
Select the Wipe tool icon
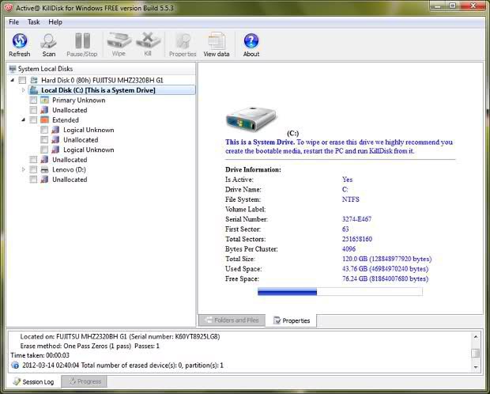click(119, 43)
